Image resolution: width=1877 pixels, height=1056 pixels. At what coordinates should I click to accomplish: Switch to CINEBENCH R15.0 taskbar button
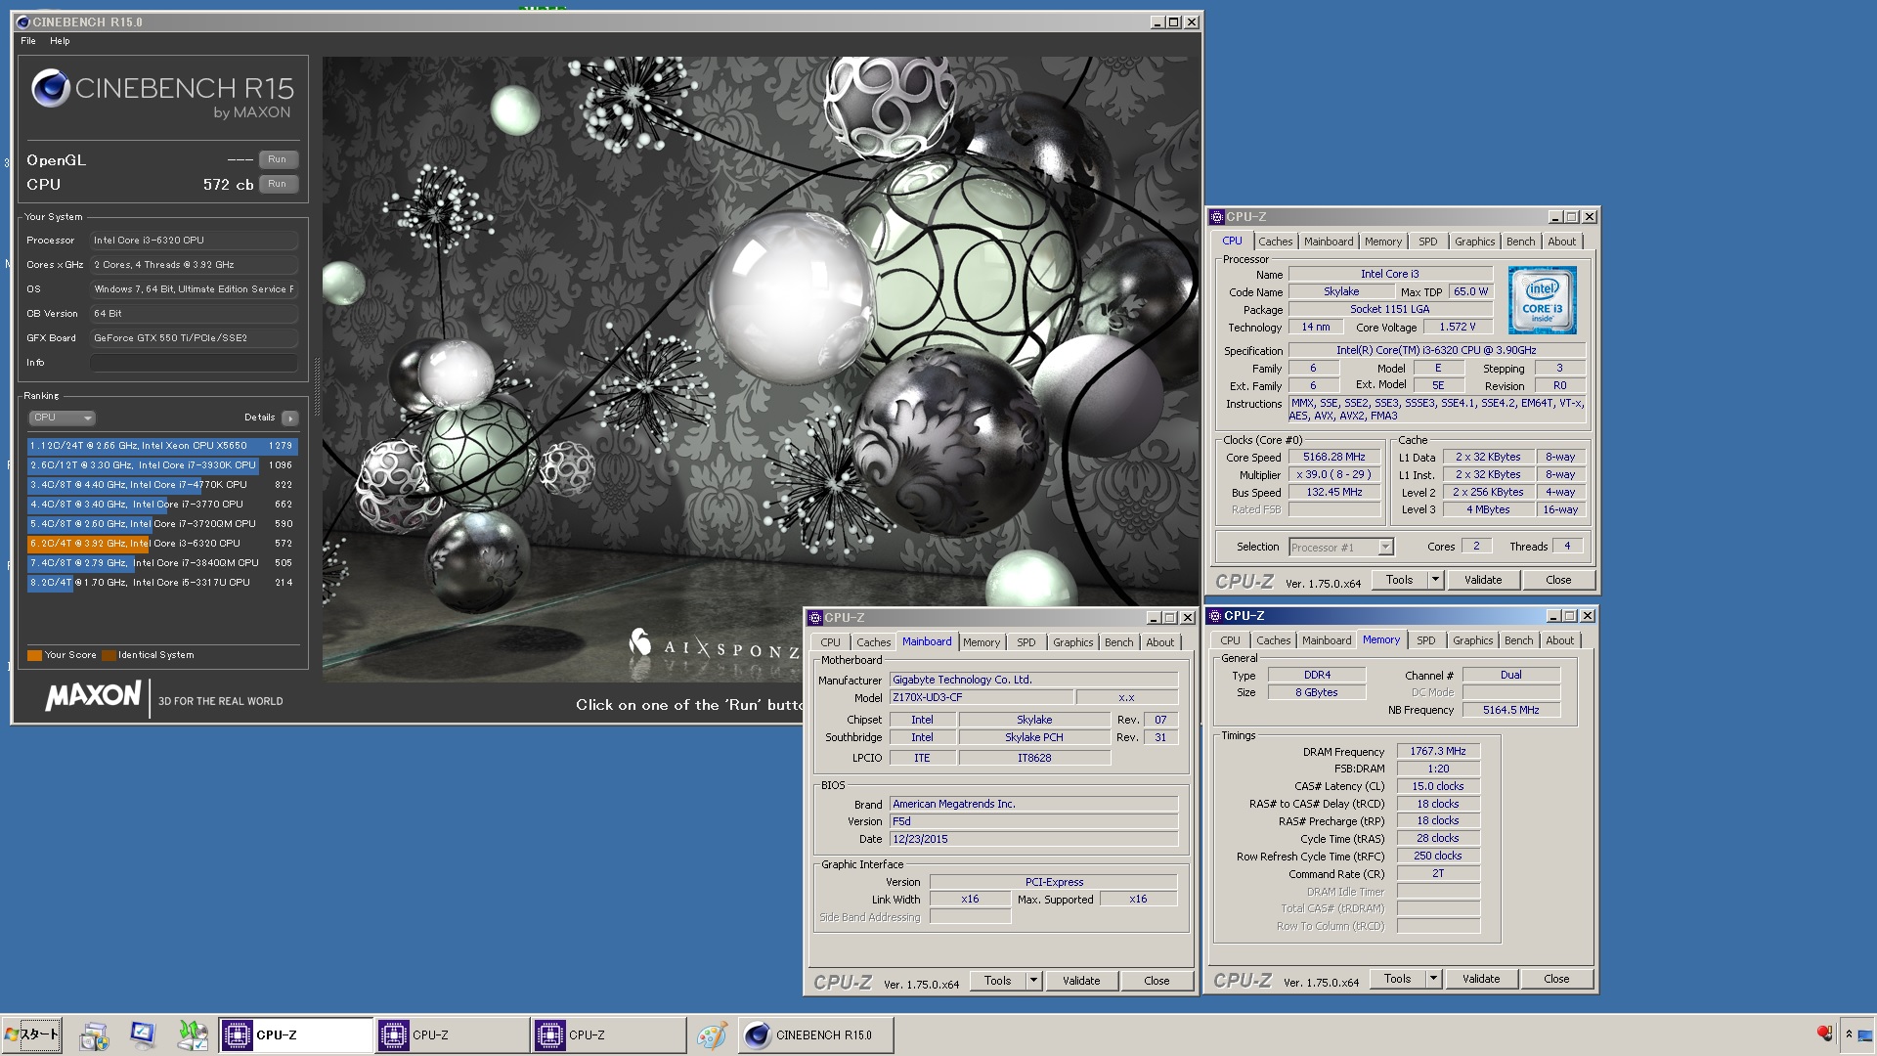815,1034
